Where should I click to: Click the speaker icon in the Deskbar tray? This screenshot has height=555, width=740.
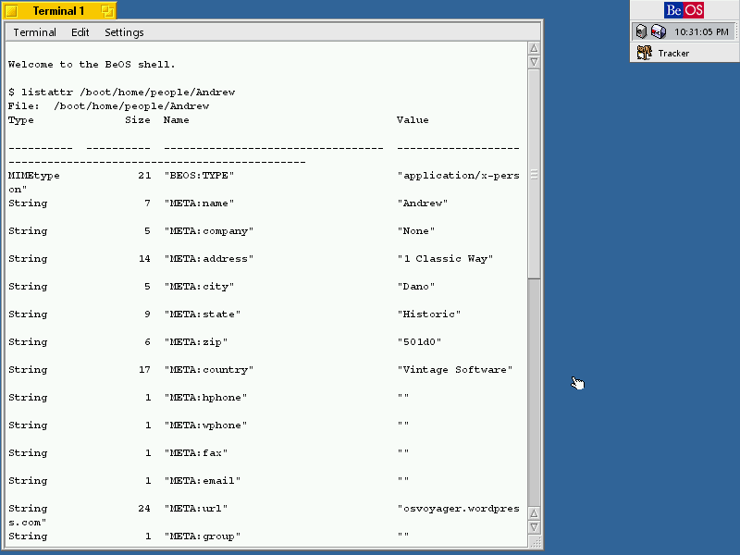[642, 31]
